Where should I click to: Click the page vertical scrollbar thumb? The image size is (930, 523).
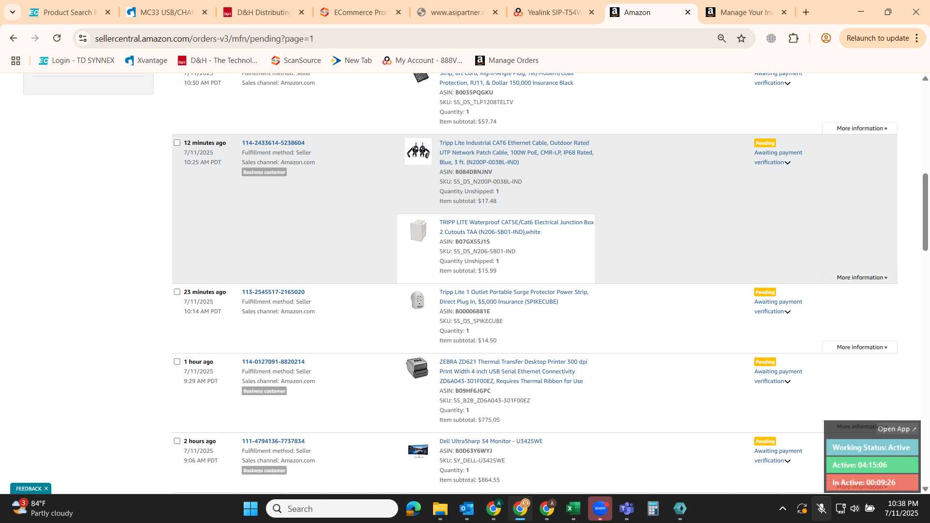[925, 212]
